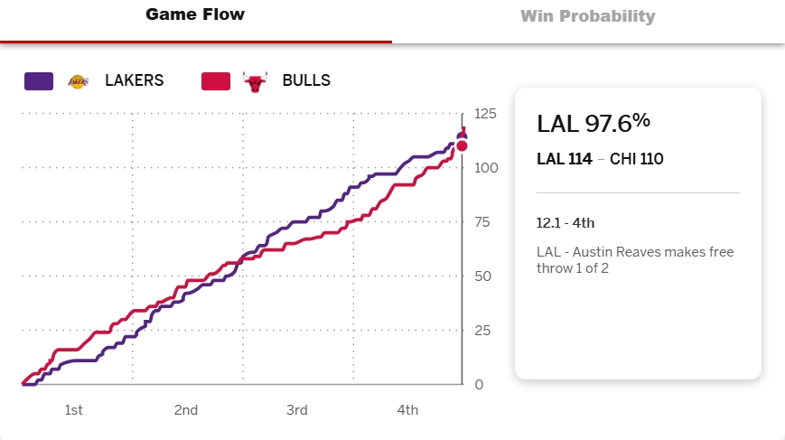The height and width of the screenshot is (440, 785).
Task: Click the Austin Reaves free throw description
Action: click(x=635, y=260)
